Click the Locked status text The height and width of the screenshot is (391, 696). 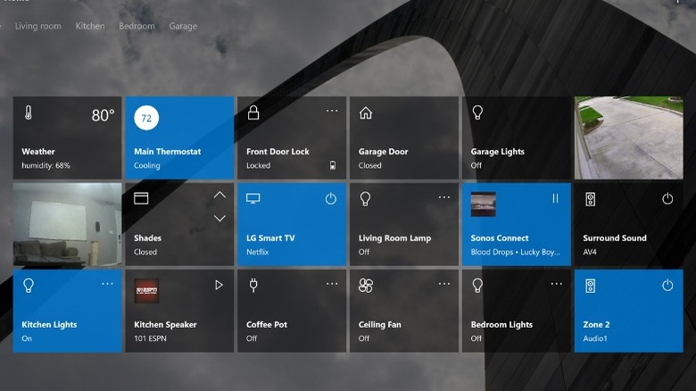coord(259,165)
